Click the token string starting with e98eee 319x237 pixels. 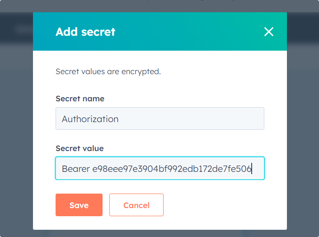pos(172,169)
